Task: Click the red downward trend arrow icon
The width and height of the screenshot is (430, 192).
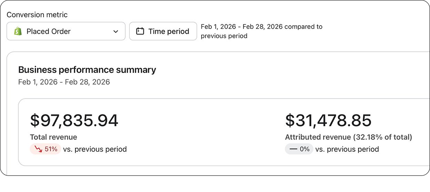Action: (39, 149)
